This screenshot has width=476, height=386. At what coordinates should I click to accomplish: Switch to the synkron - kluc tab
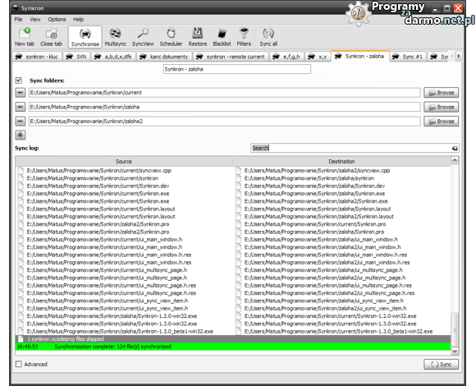pyautogui.click(x=37, y=57)
